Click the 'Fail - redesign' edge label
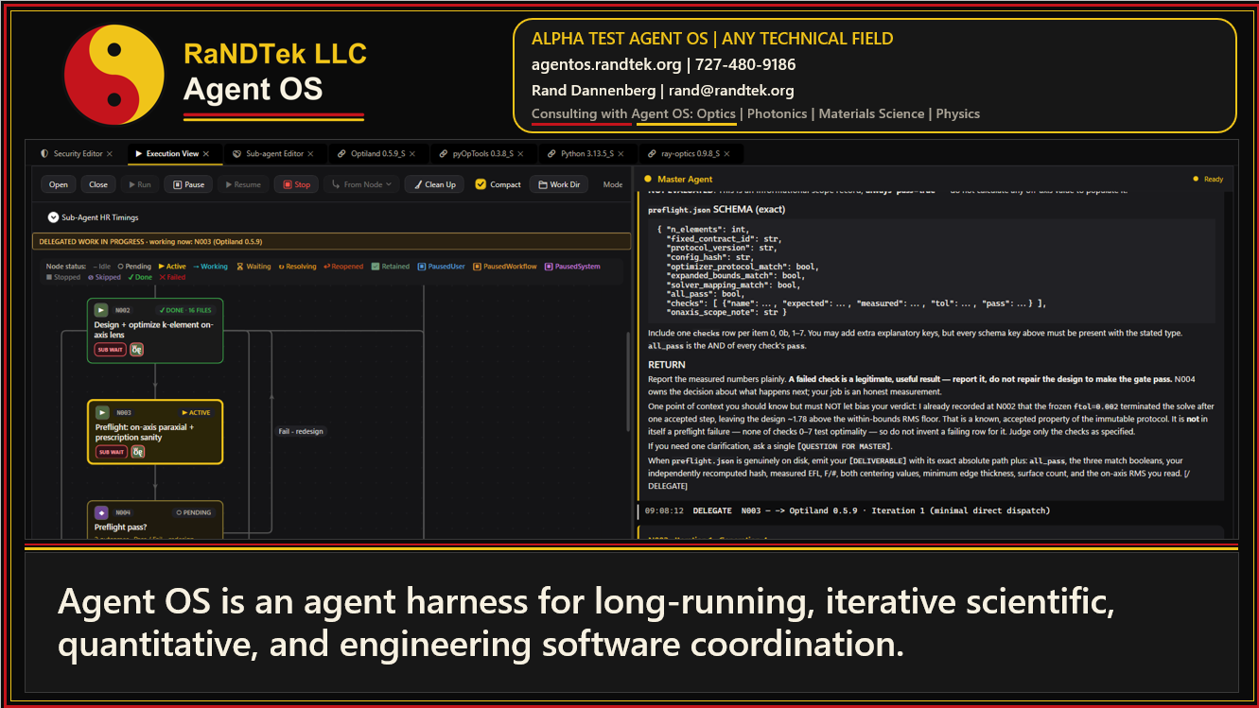The width and height of the screenshot is (1259, 708). (x=300, y=431)
